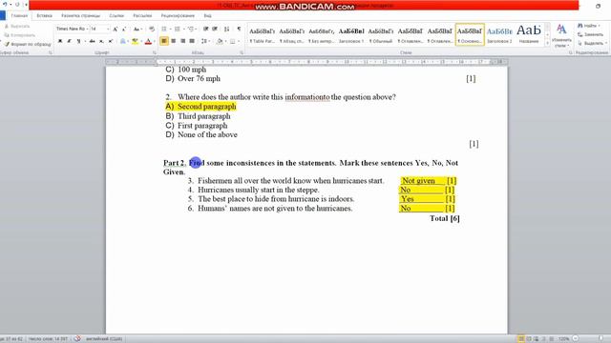This screenshot has height=343, width=611.
Task: Click undo in quick access toolbar
Action: [x=5, y=5]
